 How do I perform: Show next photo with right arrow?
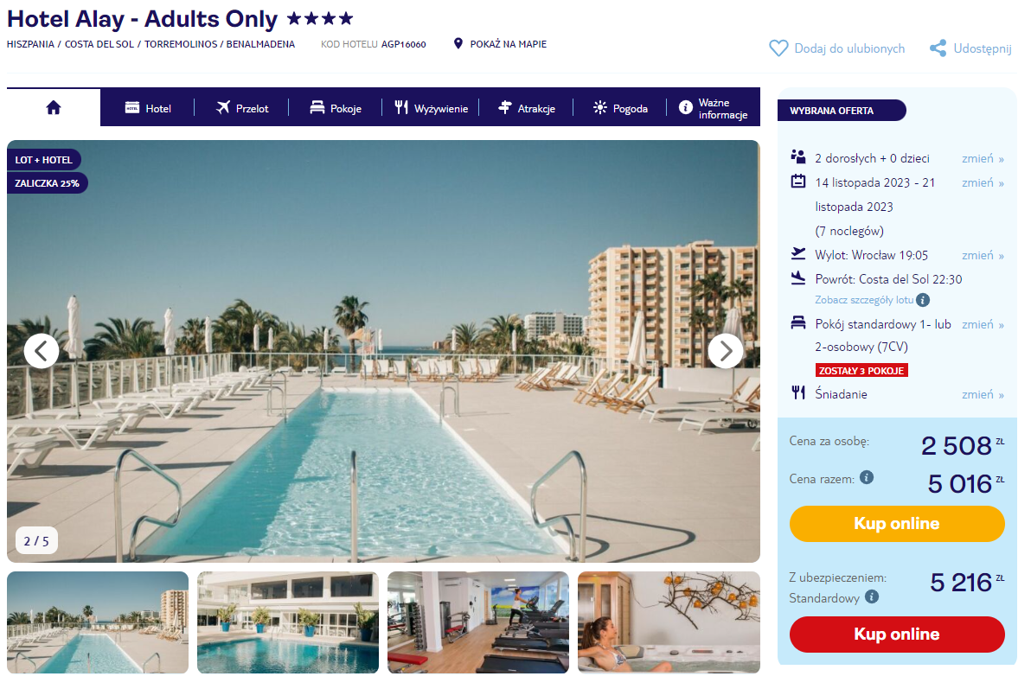tap(726, 351)
